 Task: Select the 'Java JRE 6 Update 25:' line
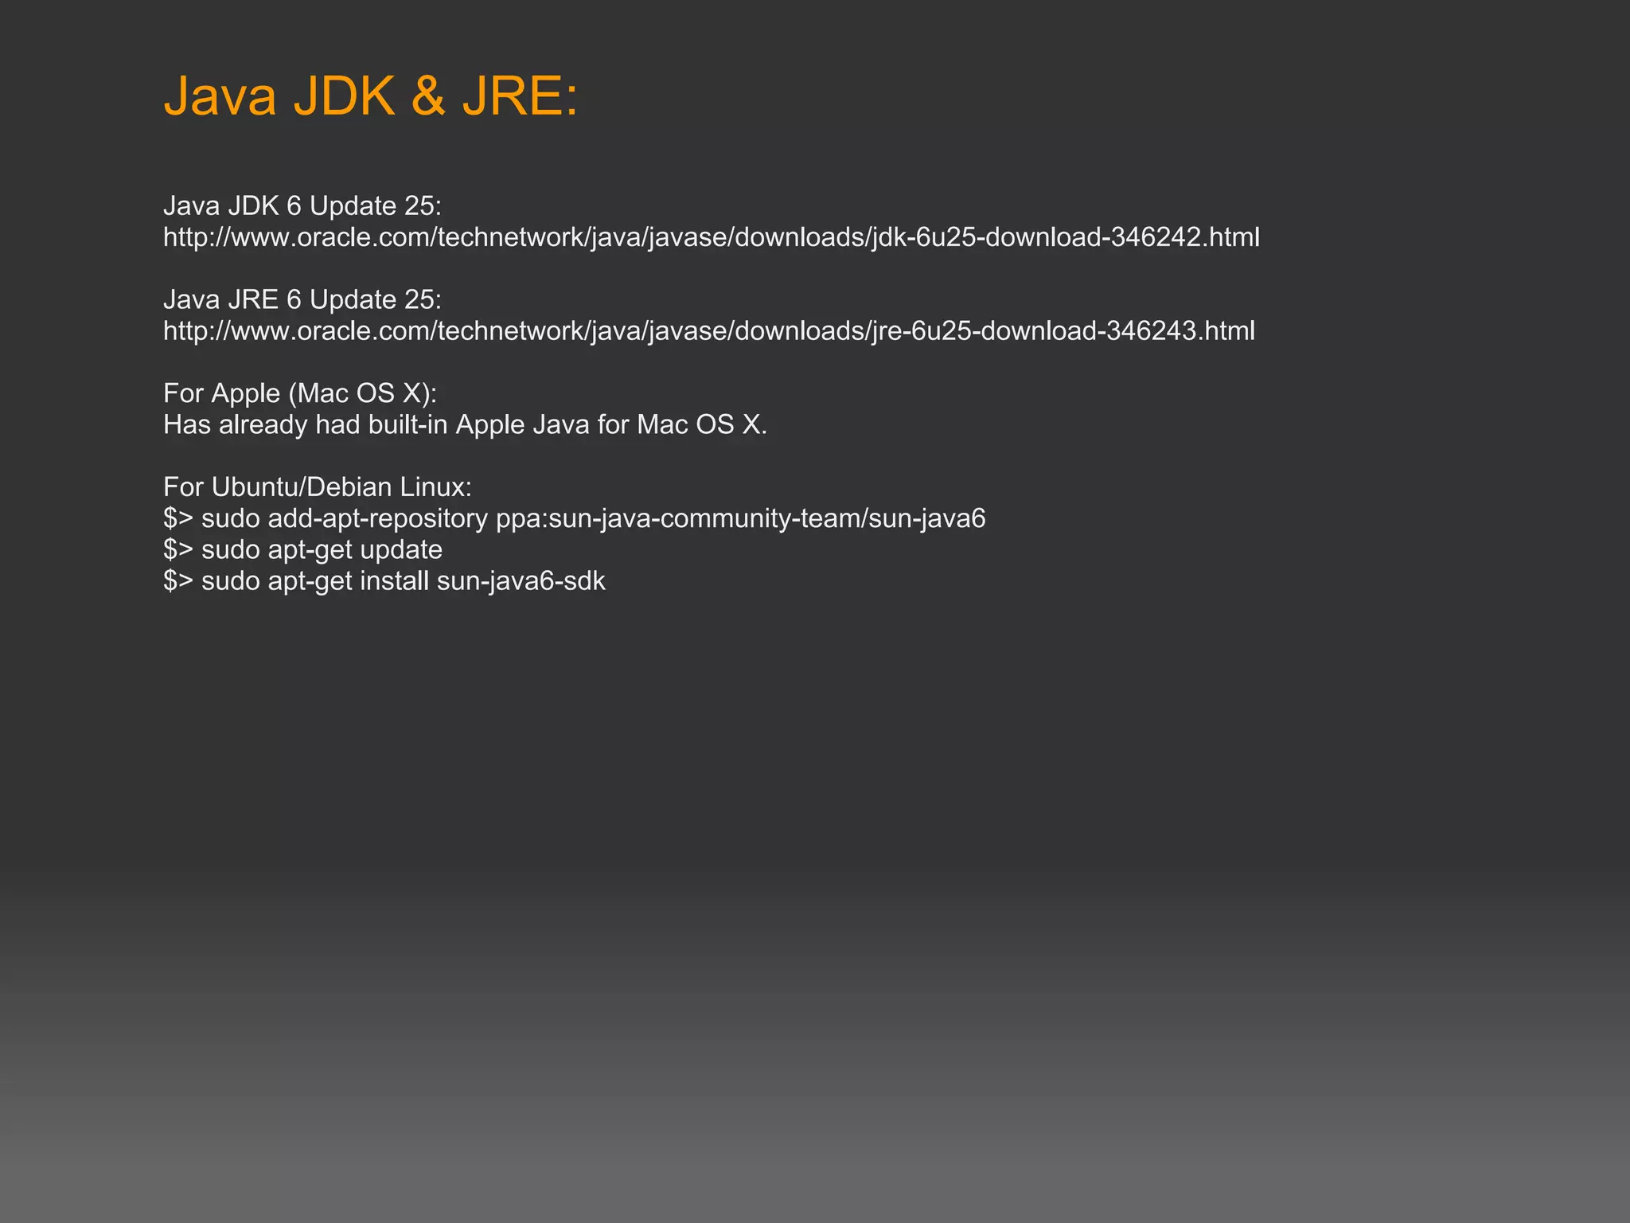click(x=302, y=299)
